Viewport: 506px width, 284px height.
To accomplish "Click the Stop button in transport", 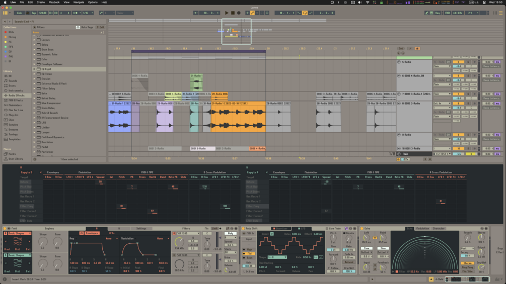I will pos(233,13).
